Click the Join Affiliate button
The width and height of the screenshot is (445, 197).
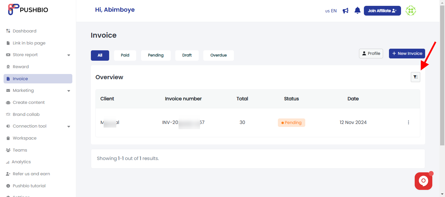[382, 10]
